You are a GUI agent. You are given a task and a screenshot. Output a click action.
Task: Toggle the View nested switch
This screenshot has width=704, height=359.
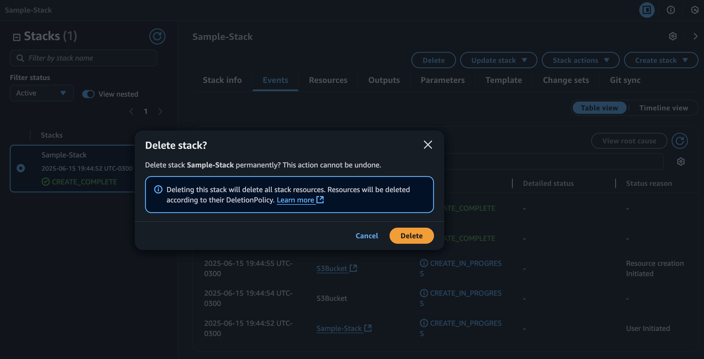(x=88, y=94)
